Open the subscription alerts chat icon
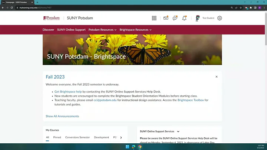Screen dimensions: 267x150 click(x=175, y=18)
